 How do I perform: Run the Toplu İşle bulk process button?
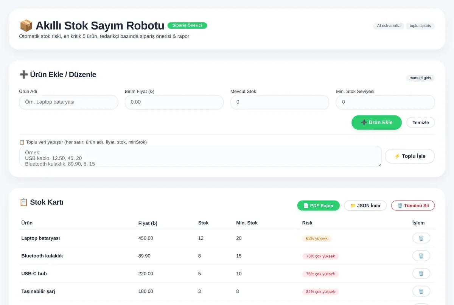410,156
